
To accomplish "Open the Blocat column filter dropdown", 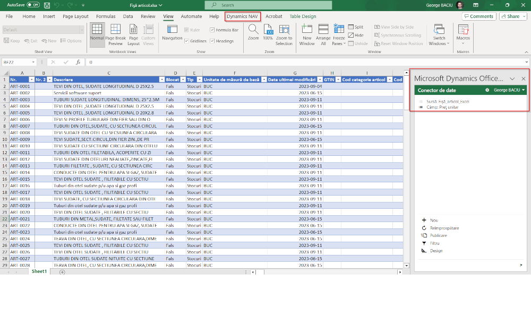I will [183, 79].
